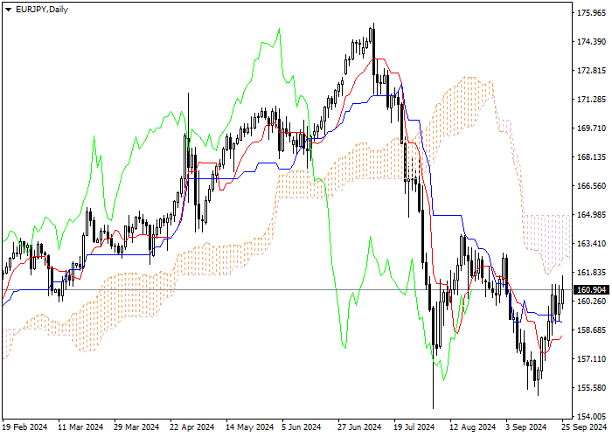Click the 11 Mar 2024 date label
Image resolution: width=612 pixels, height=437 pixels.
[80, 427]
